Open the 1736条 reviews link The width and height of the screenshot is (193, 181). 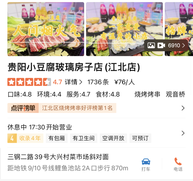coord(98,82)
